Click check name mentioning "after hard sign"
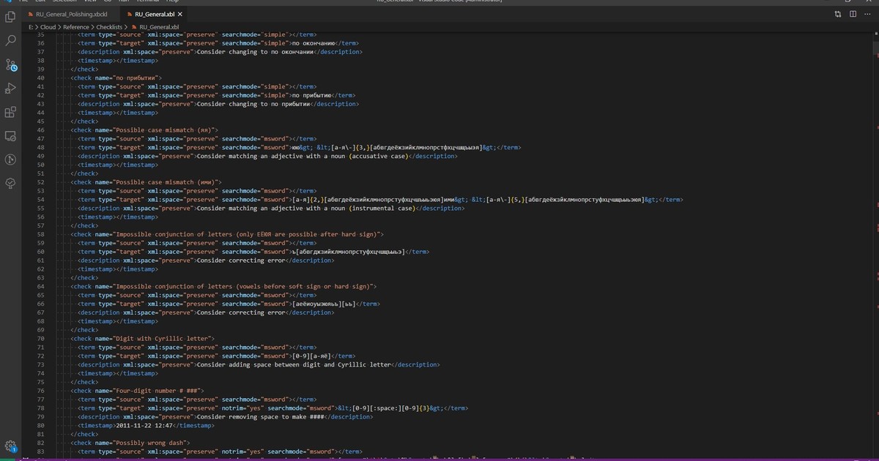Screen dimensions: 879x461 click(x=246, y=234)
